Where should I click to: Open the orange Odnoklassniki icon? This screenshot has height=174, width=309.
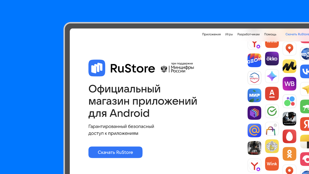(x=289, y=154)
